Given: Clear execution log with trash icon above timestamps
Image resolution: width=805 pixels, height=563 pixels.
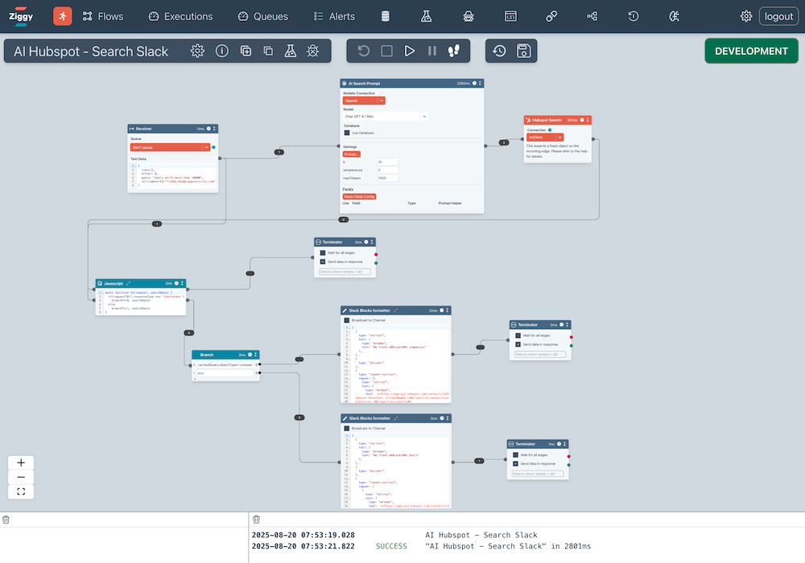Looking at the screenshot, I should [256, 520].
